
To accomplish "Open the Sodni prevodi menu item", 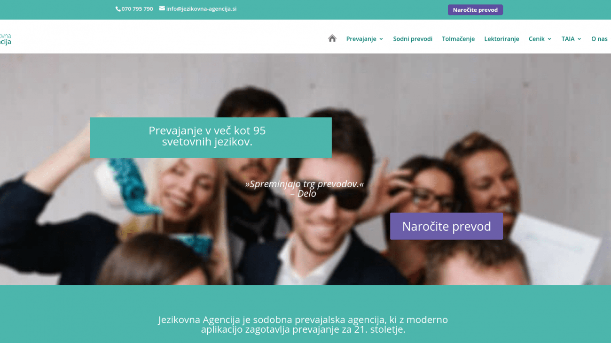I will click(x=413, y=39).
